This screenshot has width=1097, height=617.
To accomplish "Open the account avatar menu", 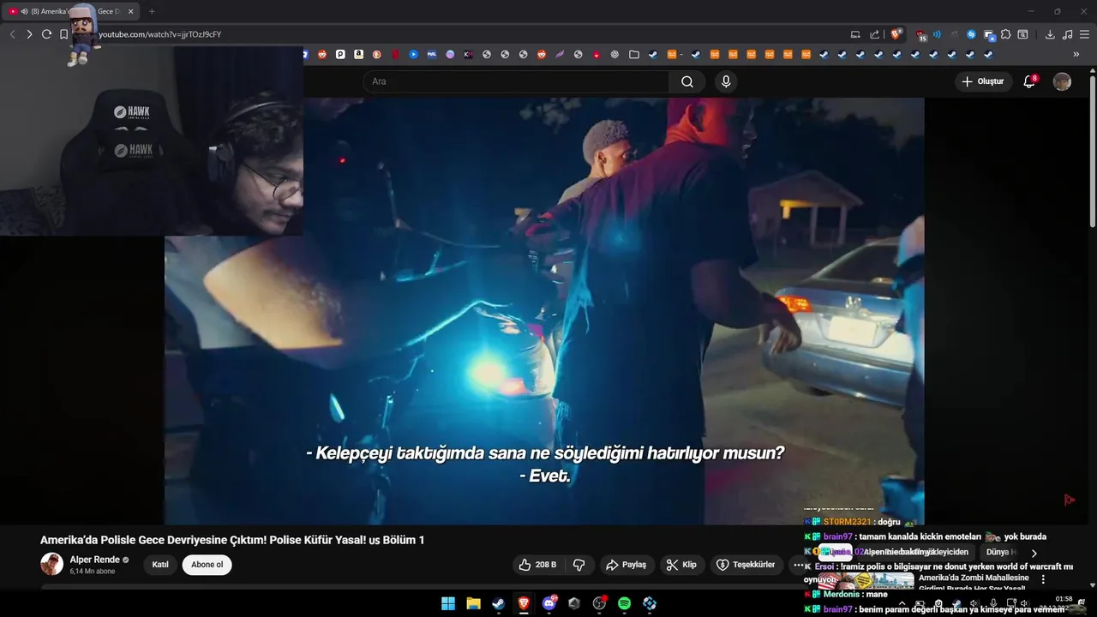I will (1062, 81).
